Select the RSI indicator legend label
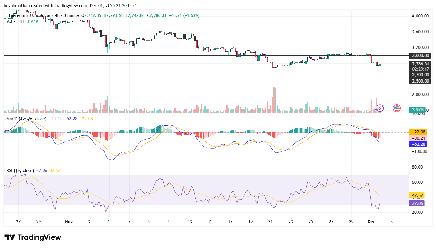 tap(20, 171)
